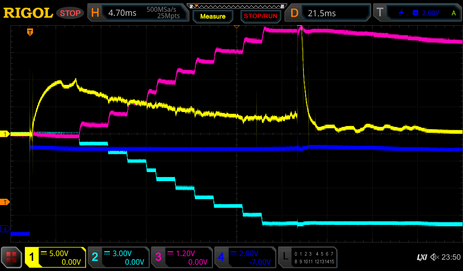
Task: Click the channel 1 ground reference marker
Action: tap(5, 134)
